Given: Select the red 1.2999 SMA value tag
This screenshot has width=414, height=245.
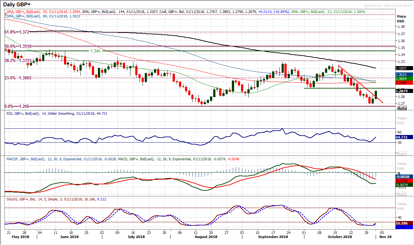Looking at the screenshot, I should (404, 83).
